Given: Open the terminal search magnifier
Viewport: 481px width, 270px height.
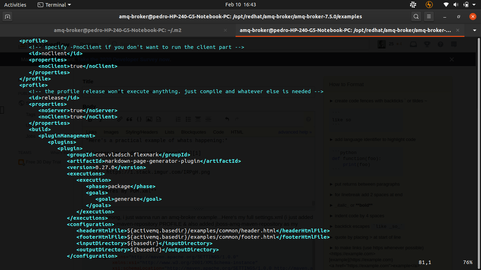Looking at the screenshot, I should click(416, 17).
